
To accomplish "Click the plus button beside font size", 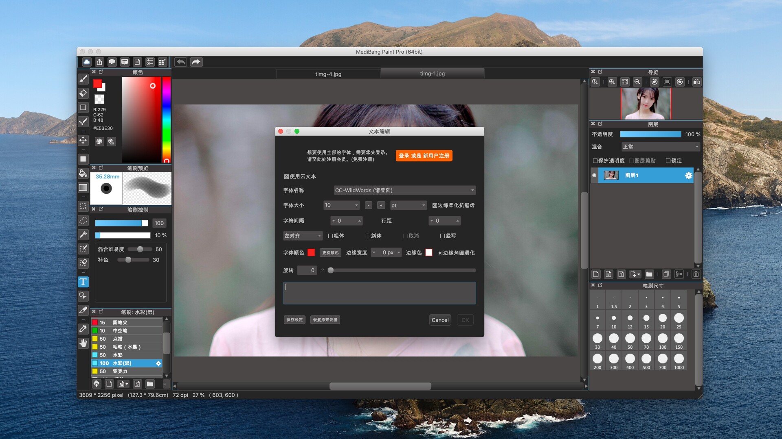I will point(381,205).
